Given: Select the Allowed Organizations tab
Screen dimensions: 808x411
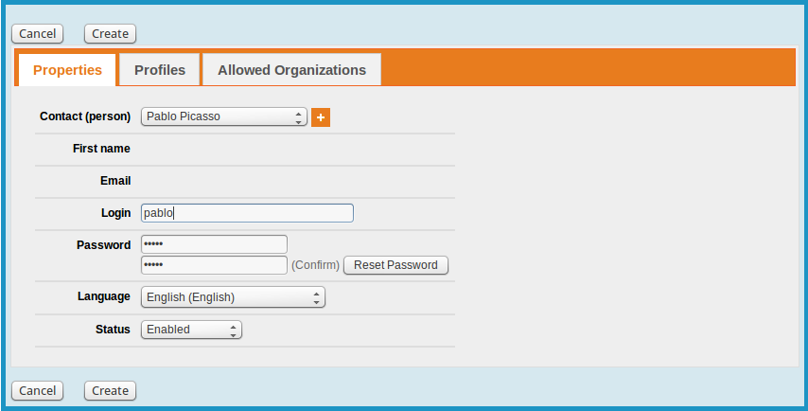Looking at the screenshot, I should tap(291, 70).
